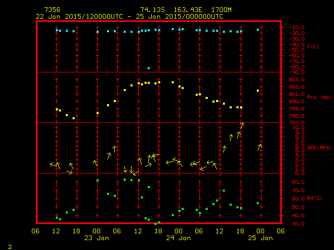Click the leftmost 06 hour axis label
334x250 pixels.
tap(36, 231)
